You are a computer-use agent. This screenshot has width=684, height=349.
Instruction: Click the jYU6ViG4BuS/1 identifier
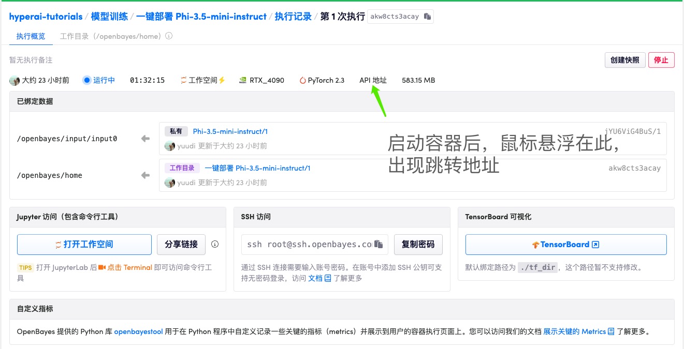coord(633,131)
